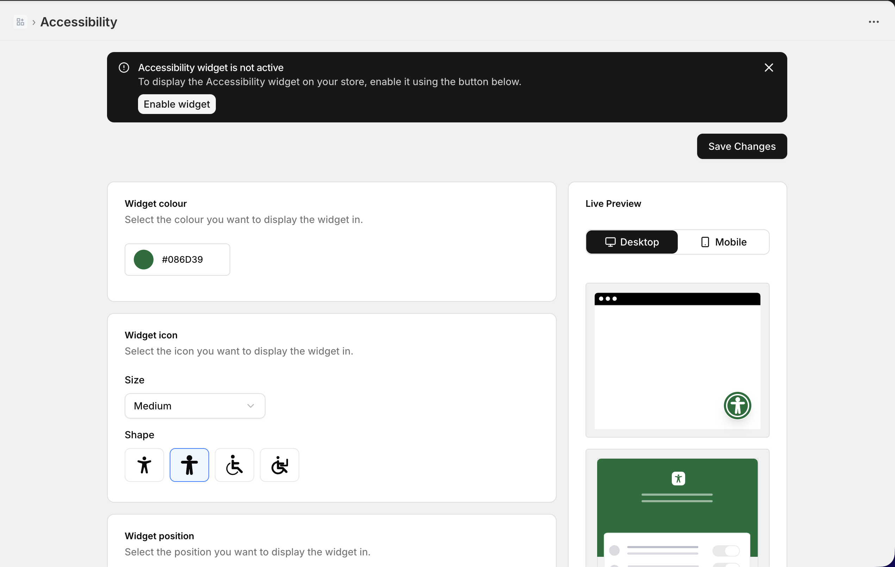Expand the Medium size dropdown
Screen dimensions: 895x567
coord(195,406)
